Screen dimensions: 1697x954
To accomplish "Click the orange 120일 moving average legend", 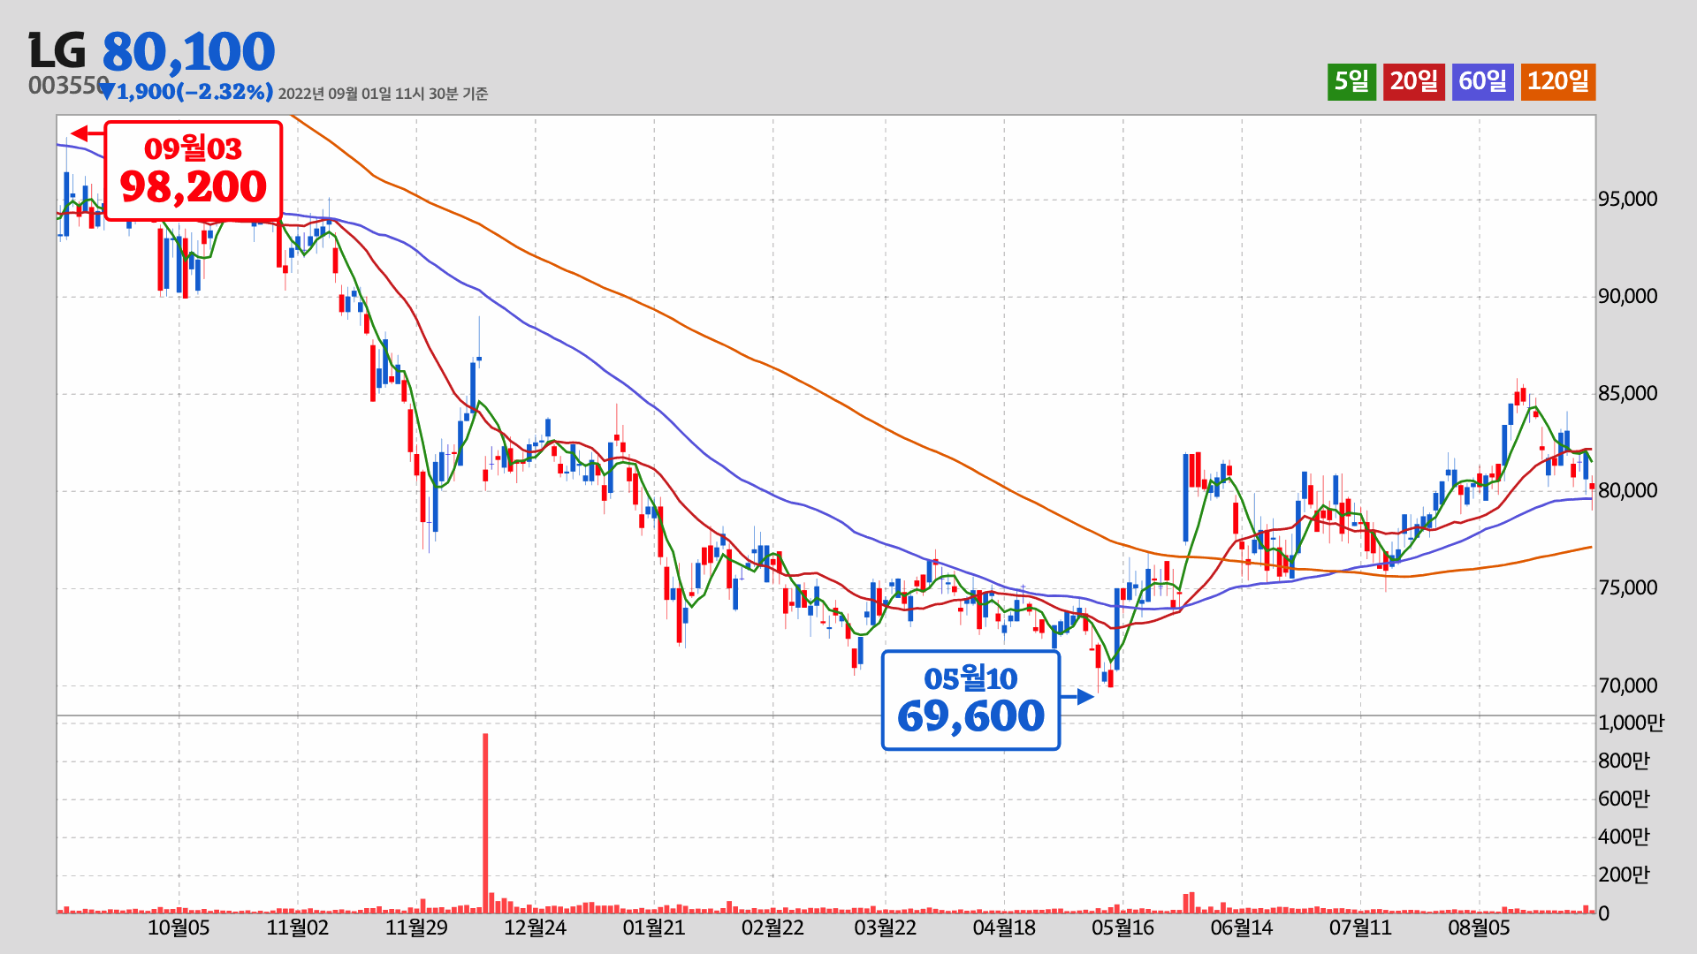I will (1557, 81).
